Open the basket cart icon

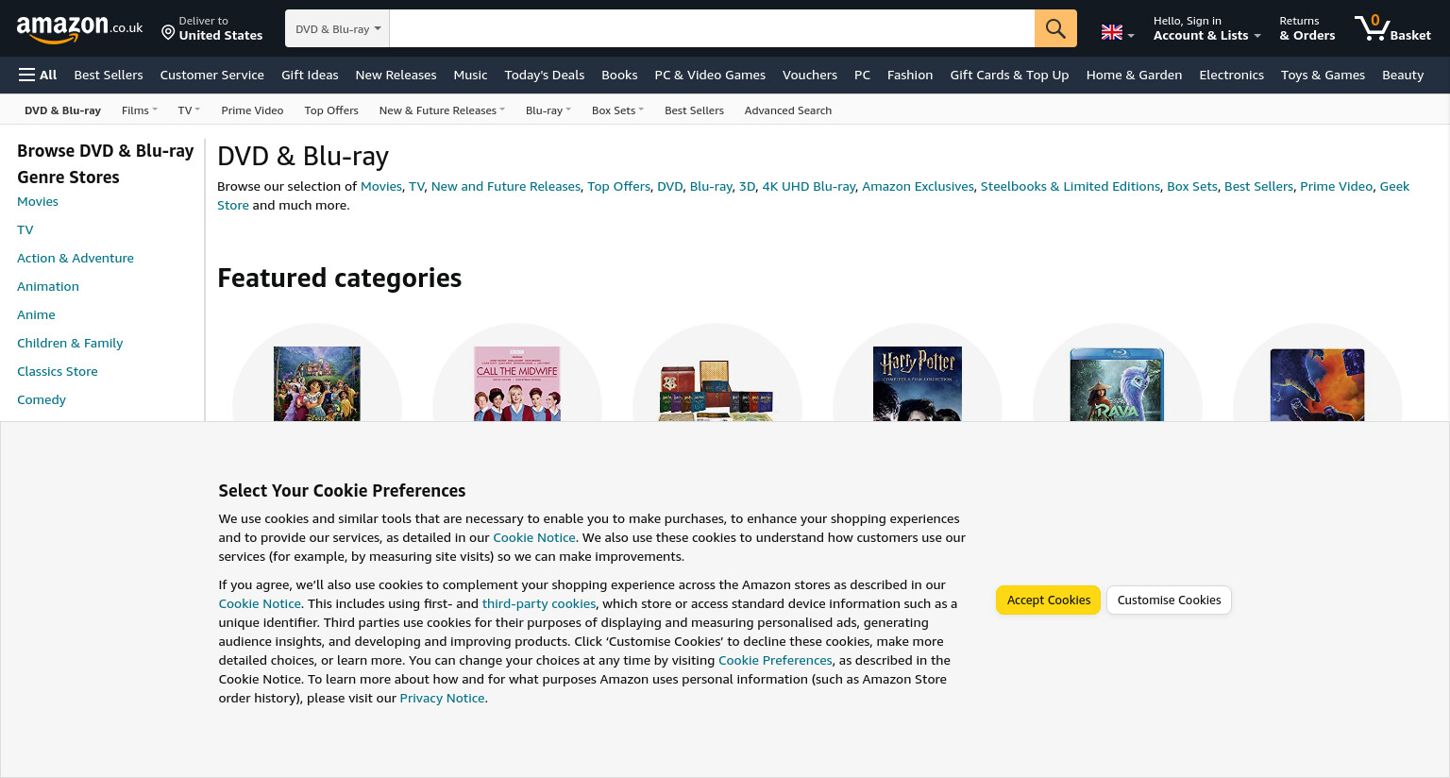[x=1392, y=28]
